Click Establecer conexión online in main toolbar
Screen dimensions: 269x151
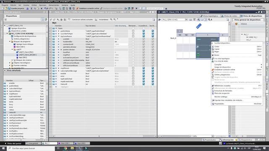pyautogui.click(x=88, y=8)
